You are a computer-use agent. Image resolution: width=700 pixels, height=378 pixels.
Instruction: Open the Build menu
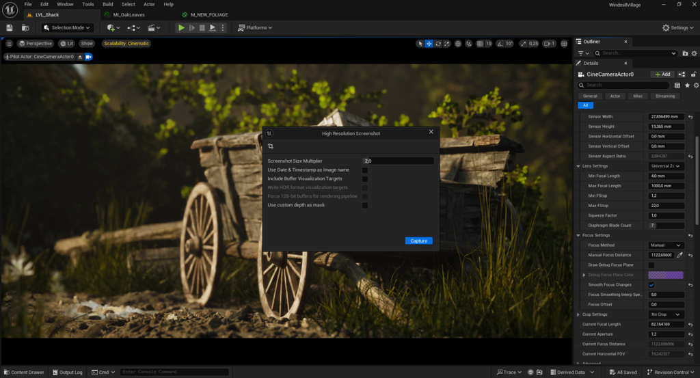pos(107,4)
